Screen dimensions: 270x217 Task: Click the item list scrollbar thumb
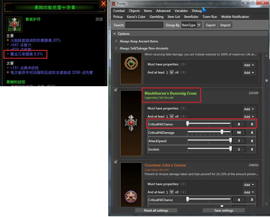pyautogui.click(x=266, y=81)
